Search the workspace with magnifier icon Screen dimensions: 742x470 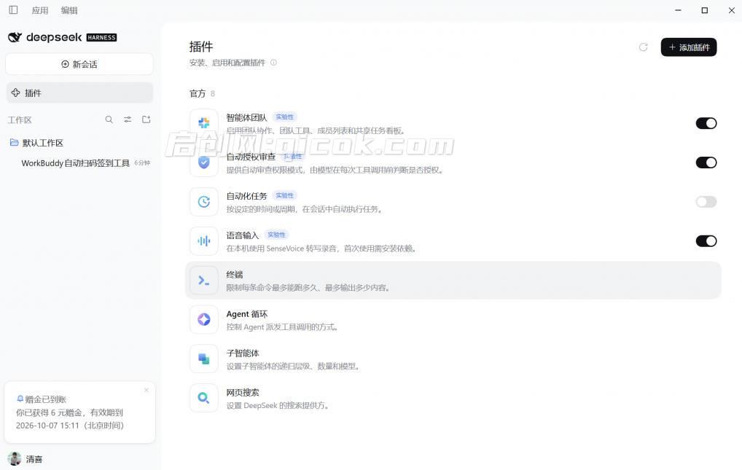tap(109, 120)
